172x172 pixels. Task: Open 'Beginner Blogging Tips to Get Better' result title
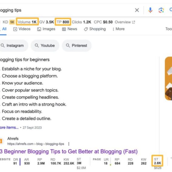click(x=69, y=152)
